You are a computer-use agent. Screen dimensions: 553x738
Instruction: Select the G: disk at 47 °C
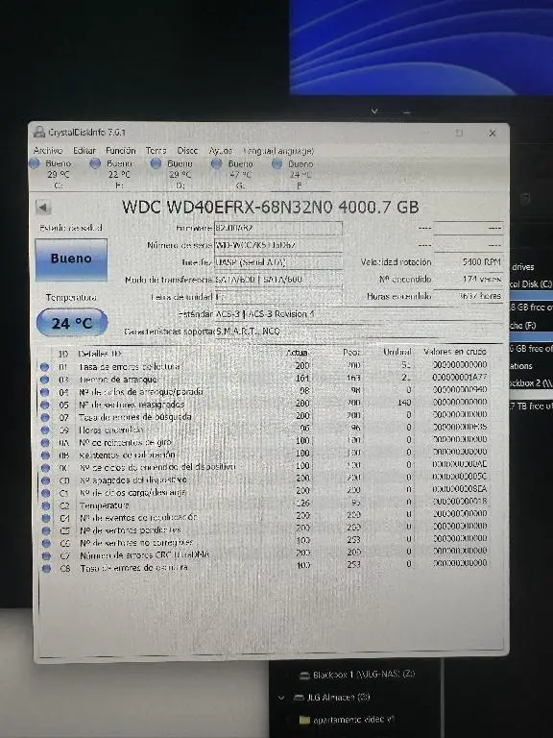[233, 174]
